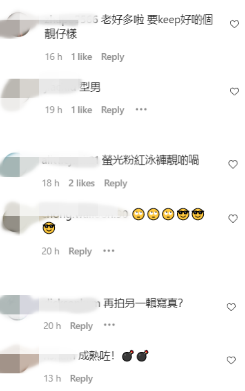Reply to the 13 h 成熟咗 comment
This screenshot has height=391, width=245.
click(x=81, y=379)
